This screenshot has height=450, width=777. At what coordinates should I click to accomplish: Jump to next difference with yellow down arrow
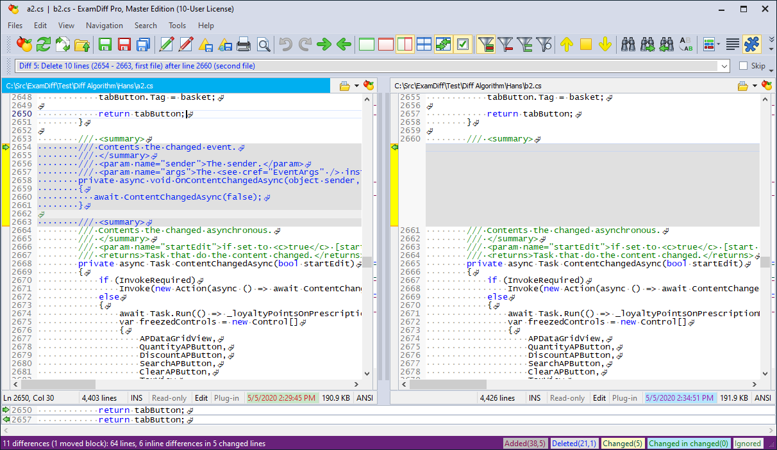(605, 44)
